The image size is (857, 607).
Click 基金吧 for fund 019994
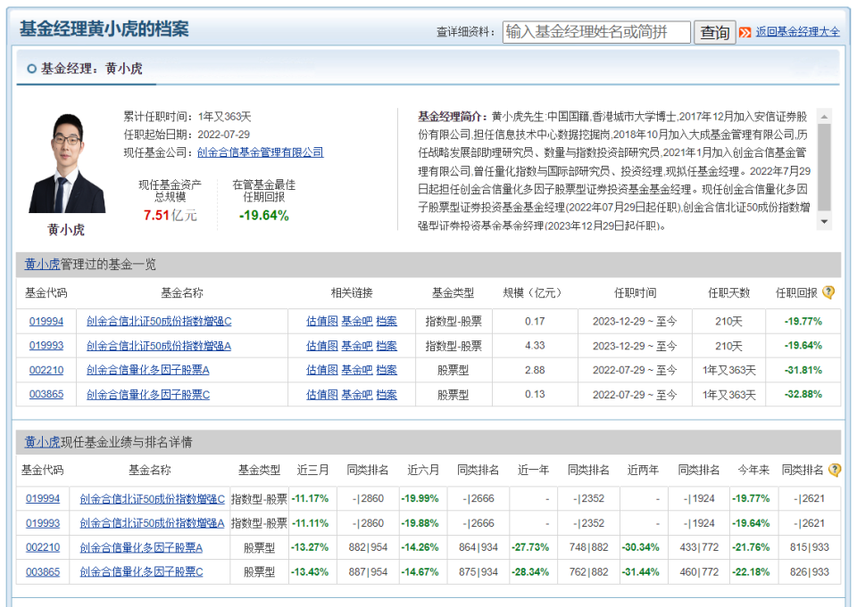click(x=357, y=321)
